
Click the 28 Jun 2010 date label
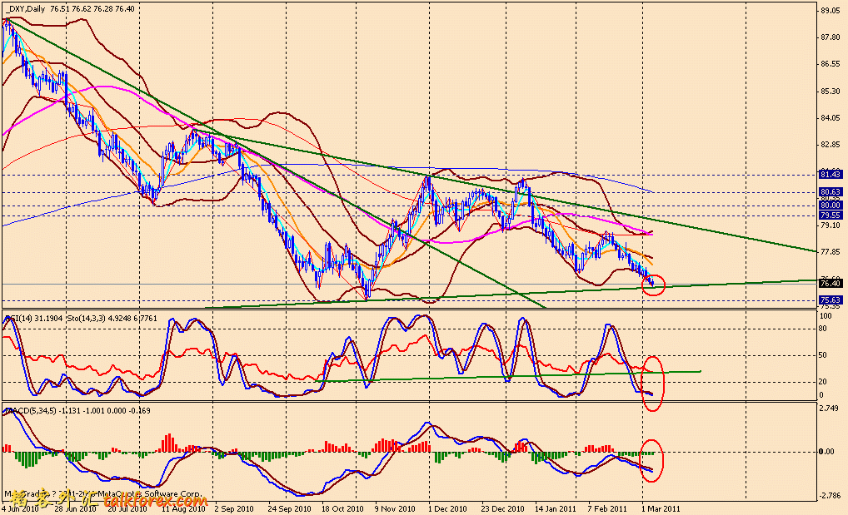point(75,509)
